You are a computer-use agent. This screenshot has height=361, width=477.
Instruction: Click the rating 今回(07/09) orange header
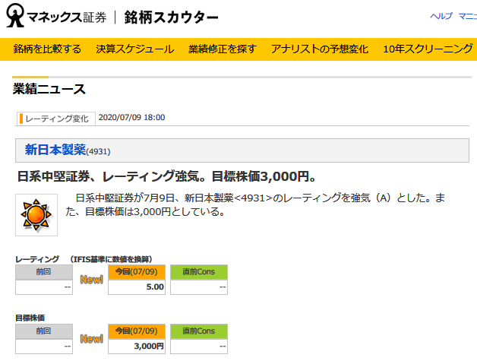tap(137, 271)
